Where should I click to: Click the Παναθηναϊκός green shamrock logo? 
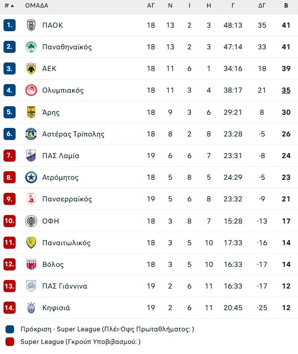click(x=31, y=47)
